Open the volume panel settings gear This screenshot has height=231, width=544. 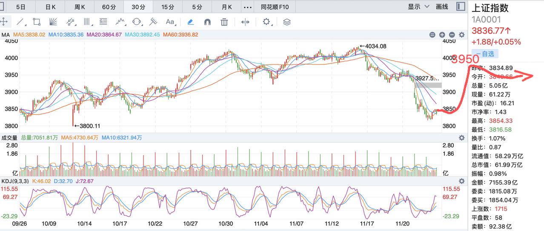461,138
